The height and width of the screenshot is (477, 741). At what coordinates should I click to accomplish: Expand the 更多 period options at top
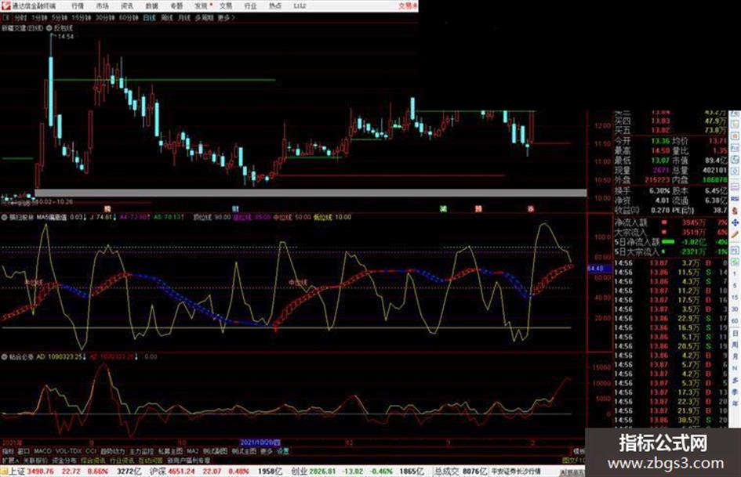click(x=226, y=18)
